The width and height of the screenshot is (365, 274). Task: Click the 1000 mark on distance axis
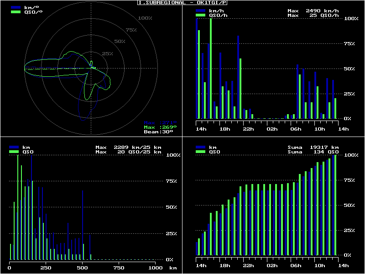(x=155, y=268)
